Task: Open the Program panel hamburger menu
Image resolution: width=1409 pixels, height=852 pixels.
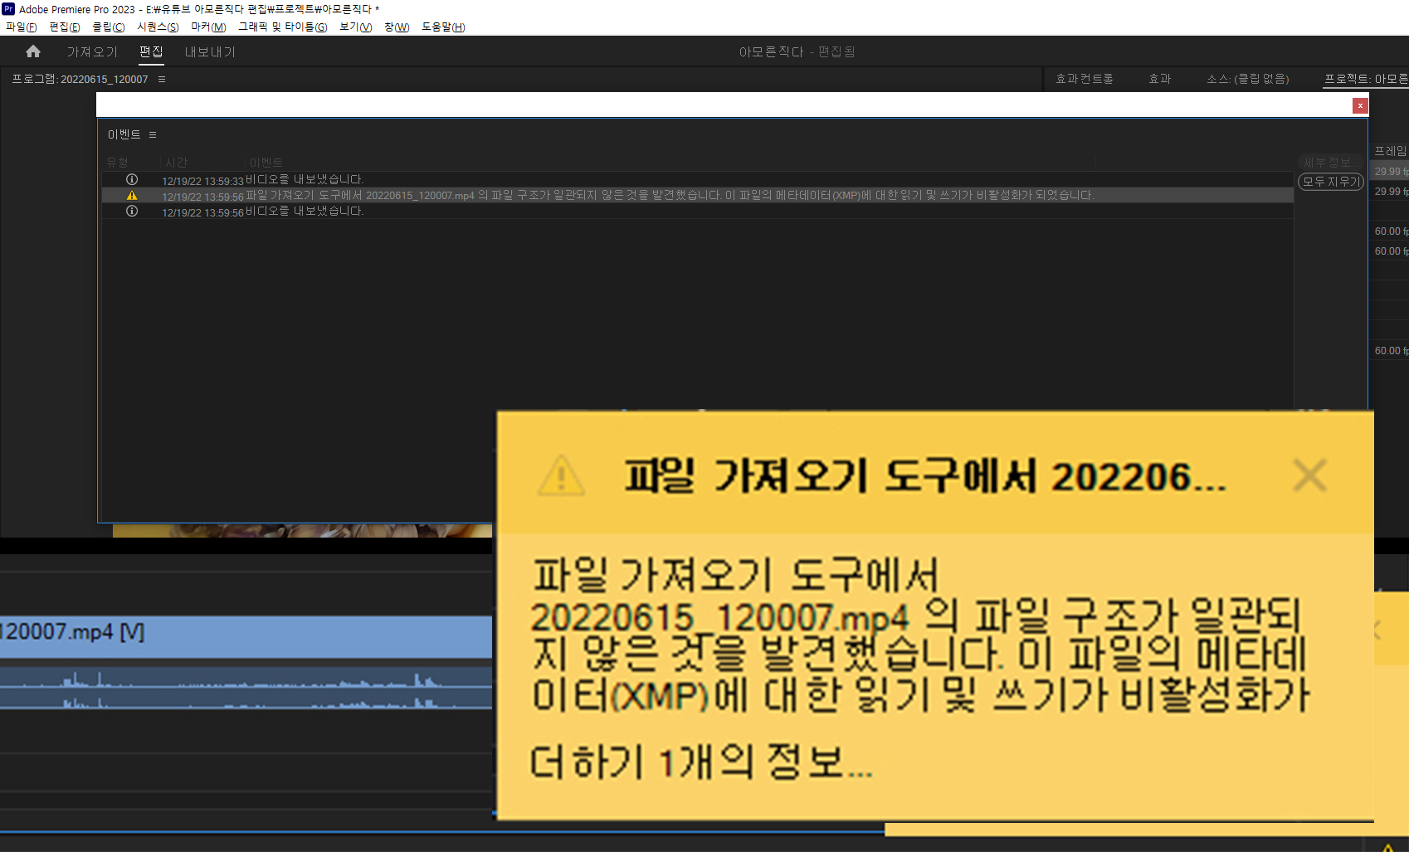Action: tap(162, 80)
